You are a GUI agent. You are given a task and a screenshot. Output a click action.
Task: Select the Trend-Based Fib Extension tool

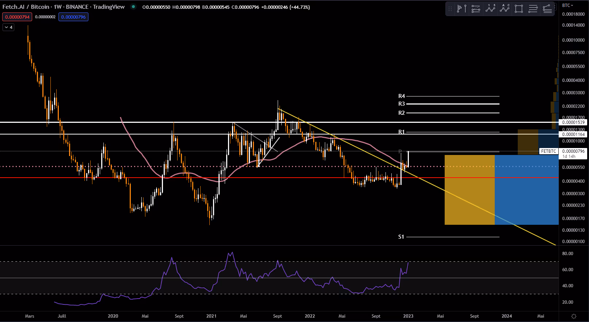(547, 9)
